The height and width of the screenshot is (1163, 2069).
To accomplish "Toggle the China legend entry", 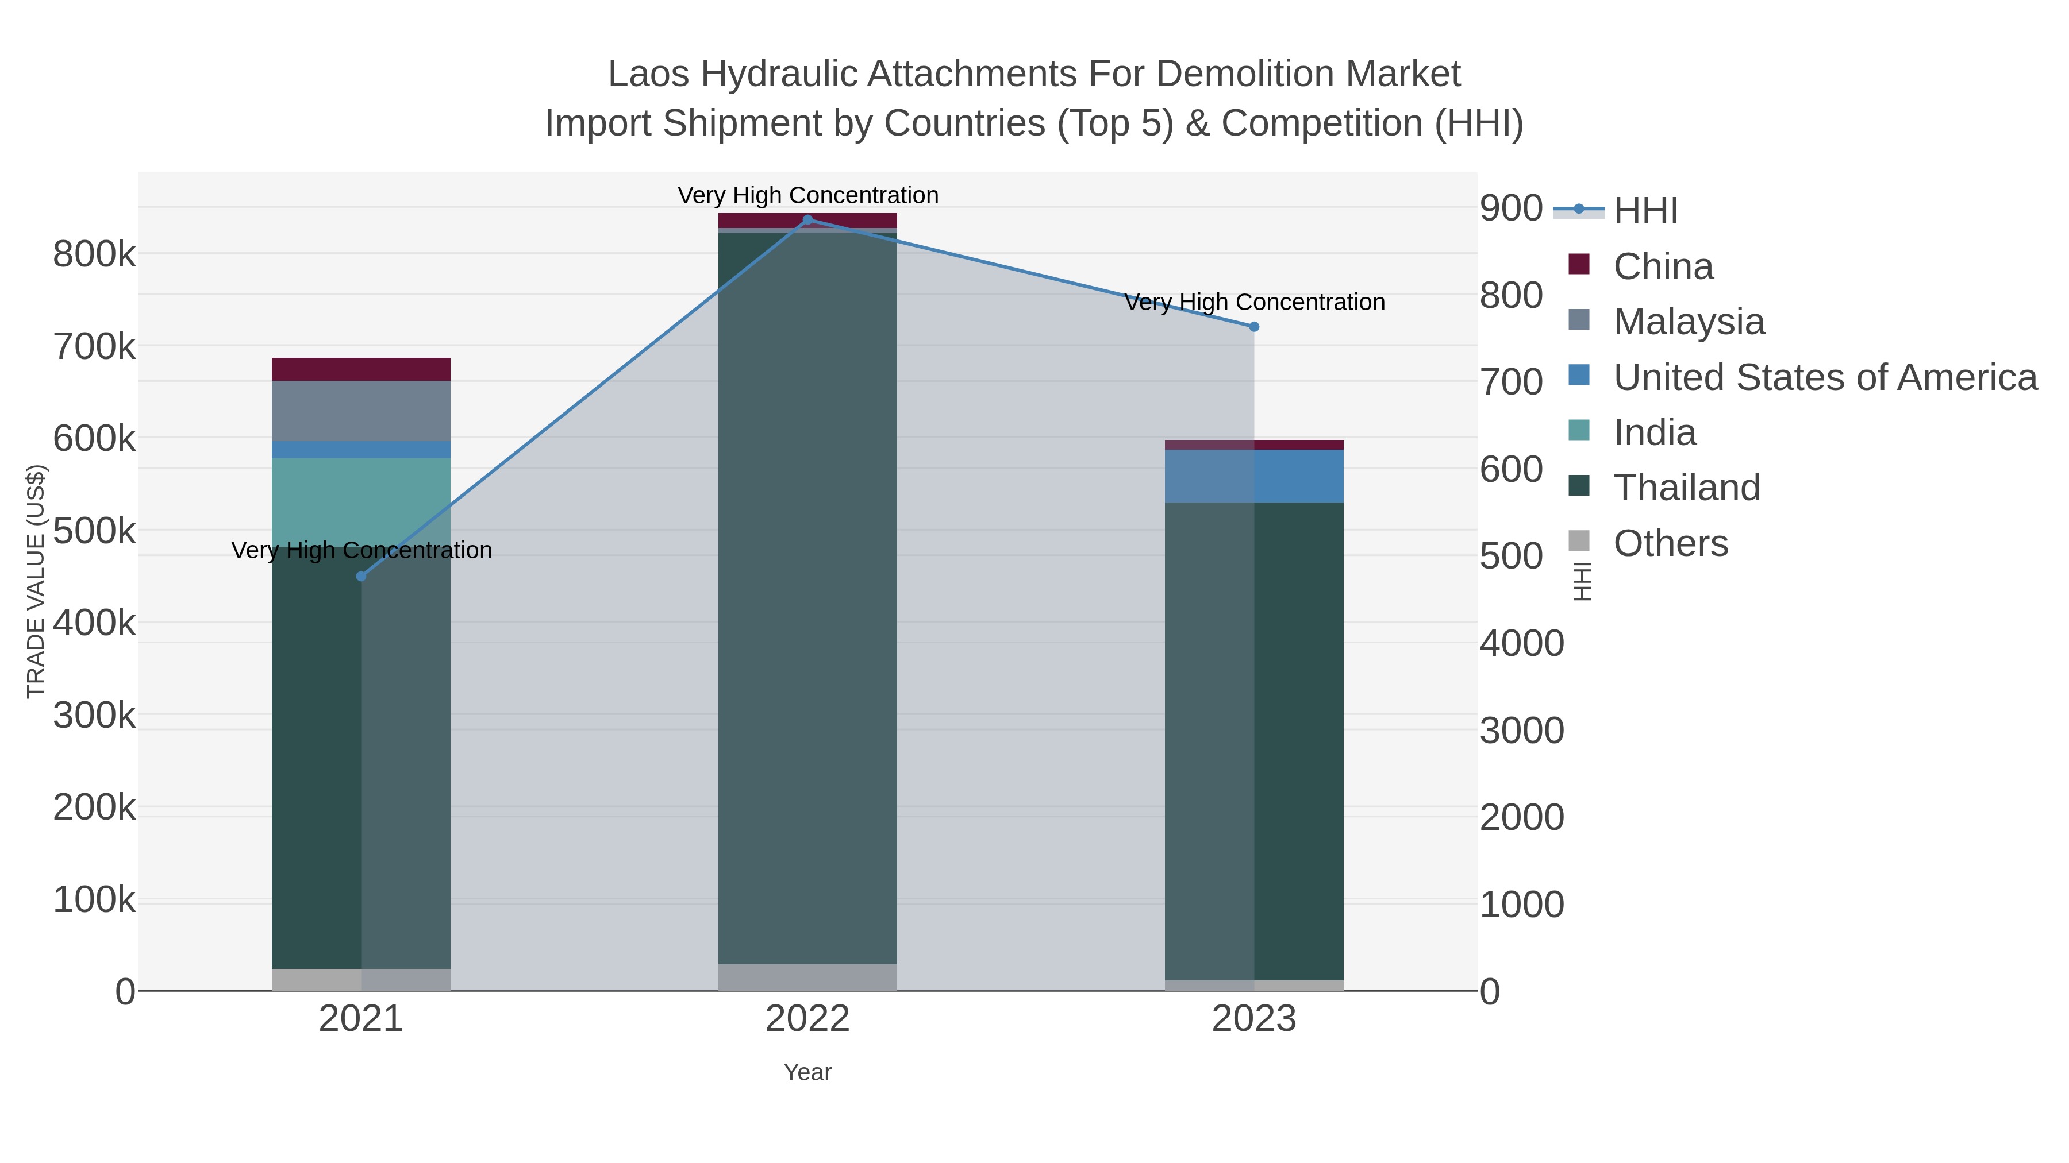I will coord(1640,266).
